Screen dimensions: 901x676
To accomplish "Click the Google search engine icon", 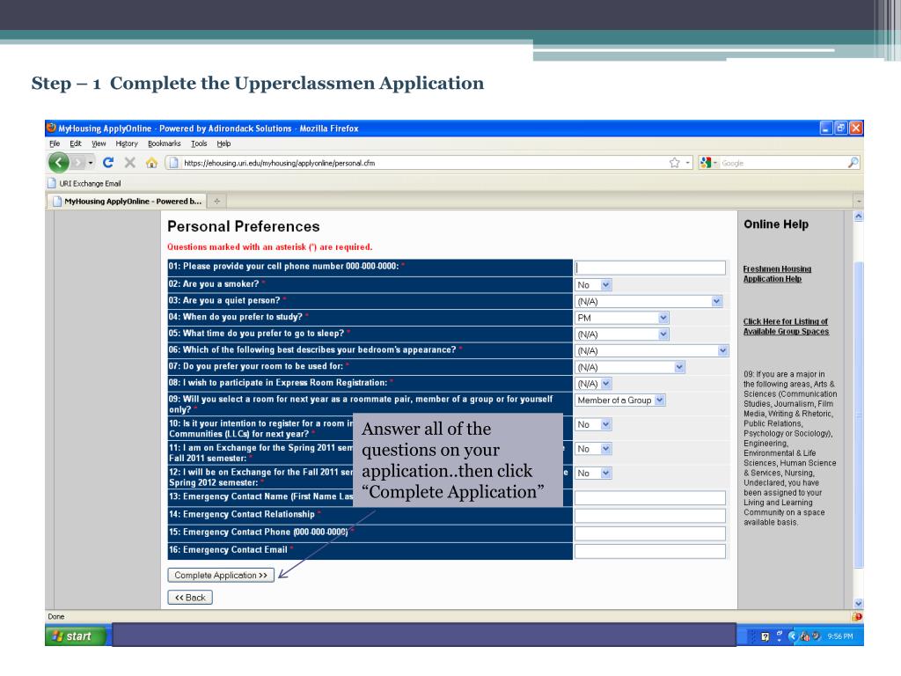I will (x=706, y=163).
